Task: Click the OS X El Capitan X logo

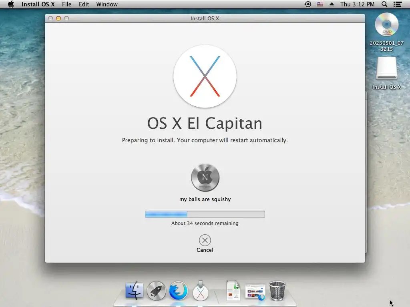Action: [x=205, y=76]
